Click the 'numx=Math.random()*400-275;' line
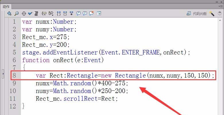Screen dimensions: 224x115 [x=82, y=83]
